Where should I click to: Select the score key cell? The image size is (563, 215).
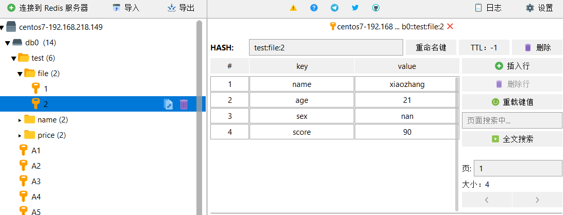click(302, 132)
